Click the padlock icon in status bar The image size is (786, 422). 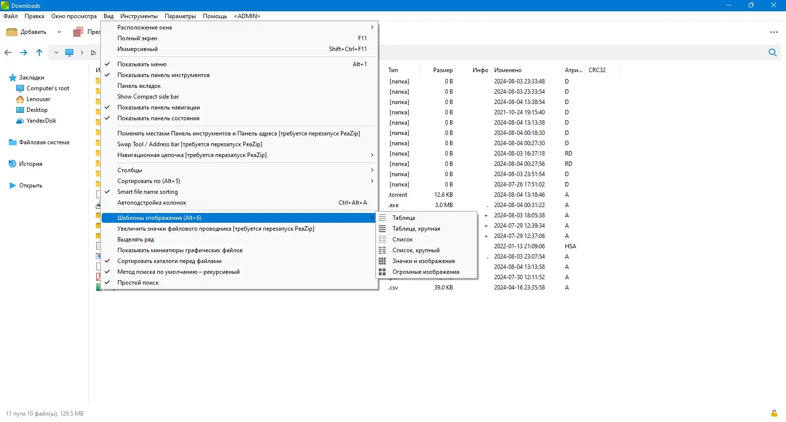tap(774, 413)
